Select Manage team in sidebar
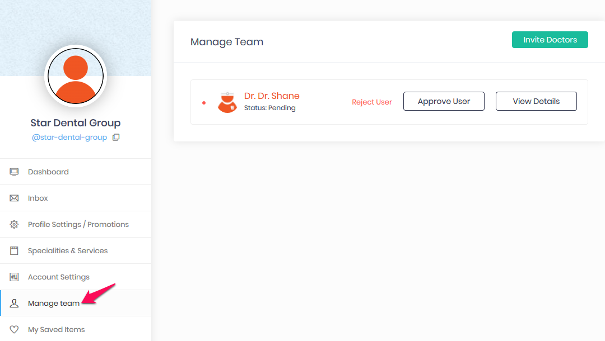The width and height of the screenshot is (605, 341). point(76,304)
